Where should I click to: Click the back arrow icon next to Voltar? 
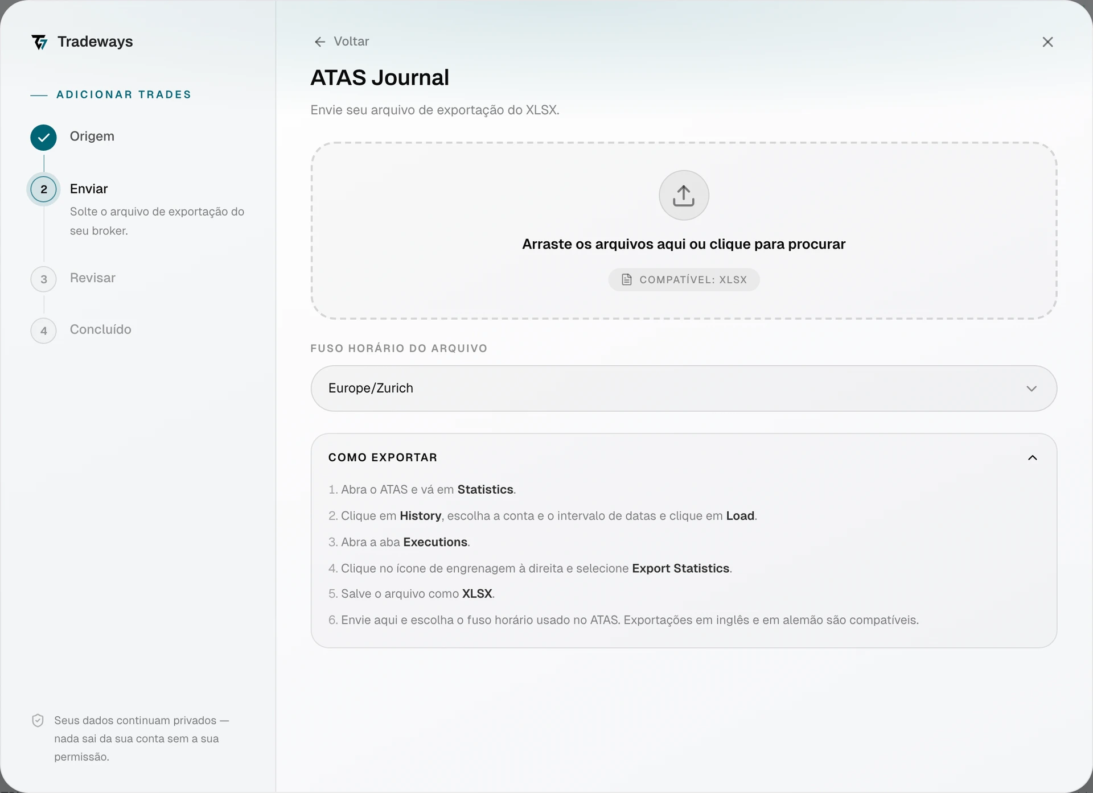(x=320, y=42)
